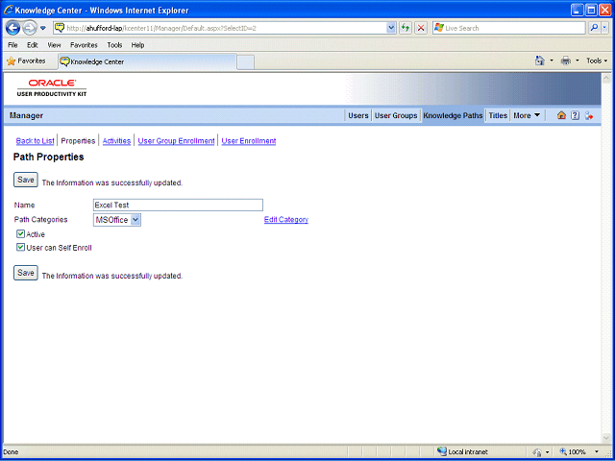The height and width of the screenshot is (461, 615).
Task: Open the zoom level 100% dropdown
Action: (597, 451)
